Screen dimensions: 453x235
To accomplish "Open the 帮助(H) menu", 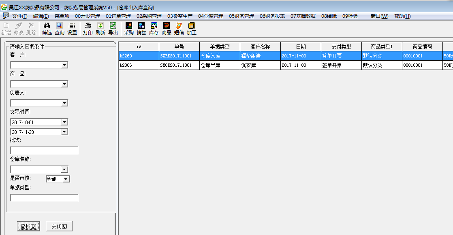I will tap(402, 16).
